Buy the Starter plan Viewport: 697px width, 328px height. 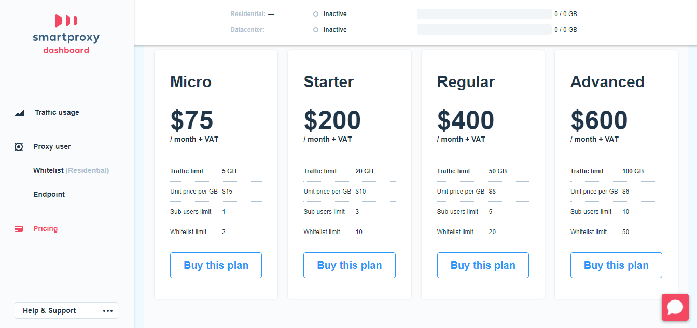[x=349, y=265]
